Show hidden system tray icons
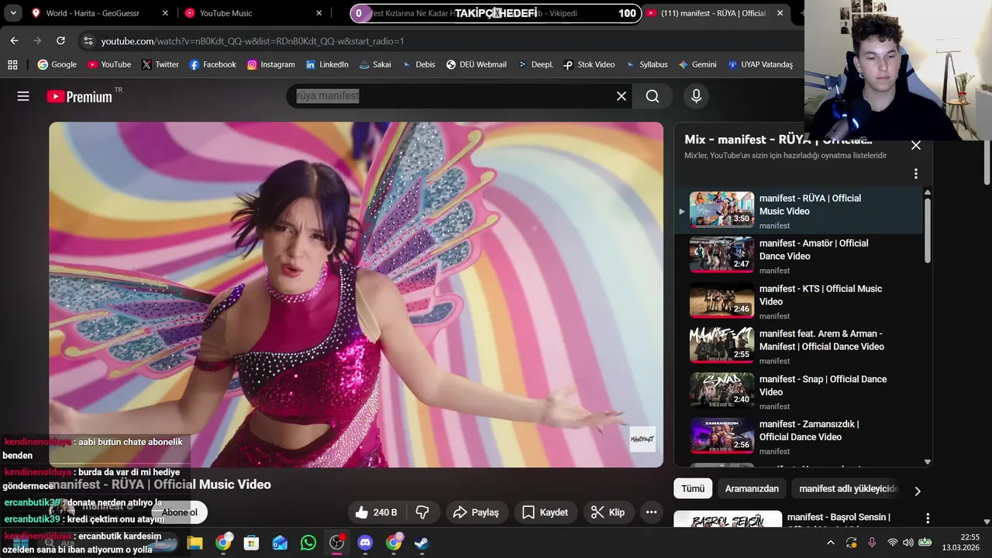Screen dimensions: 992x558 tap(830, 542)
